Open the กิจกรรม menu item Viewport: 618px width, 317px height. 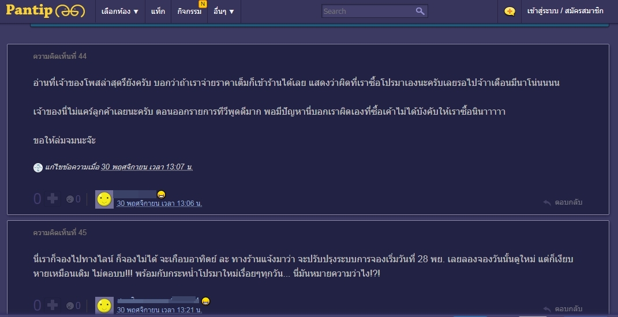[189, 12]
